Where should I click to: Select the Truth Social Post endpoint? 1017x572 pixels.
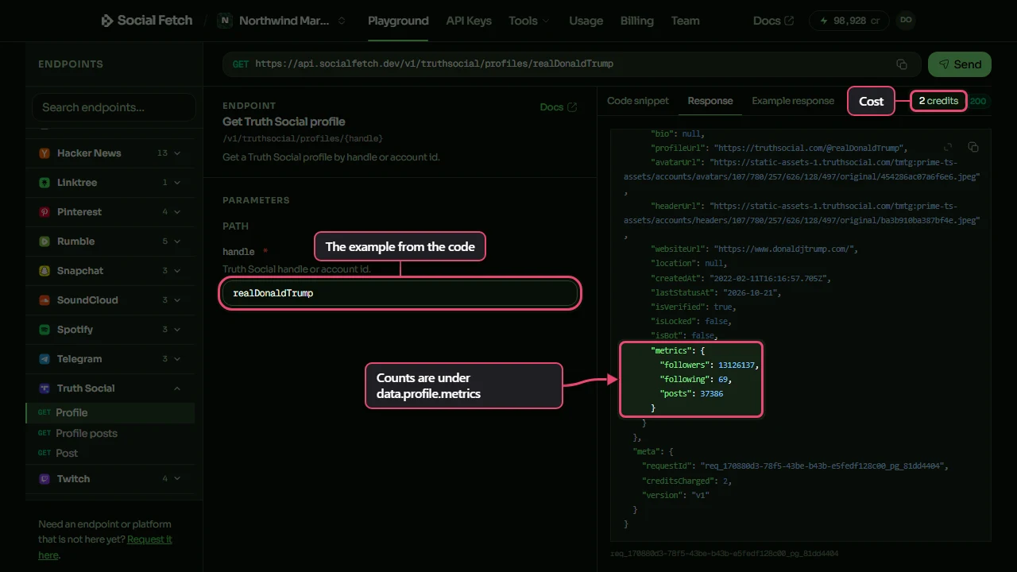110,454
